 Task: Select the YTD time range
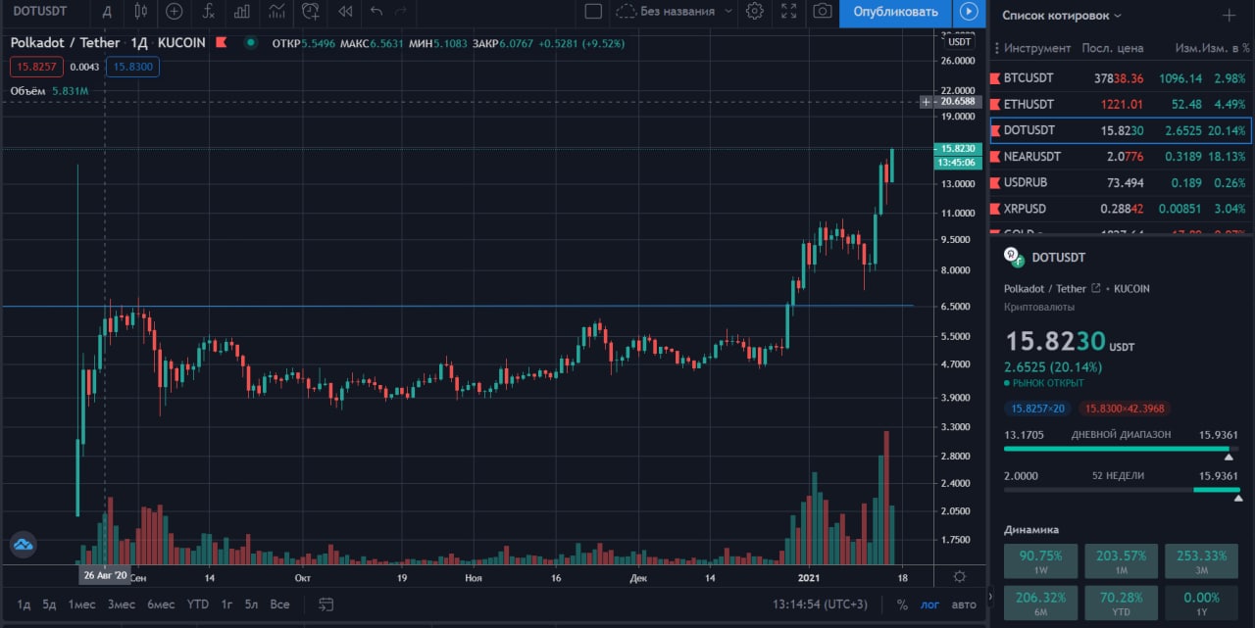coord(198,604)
